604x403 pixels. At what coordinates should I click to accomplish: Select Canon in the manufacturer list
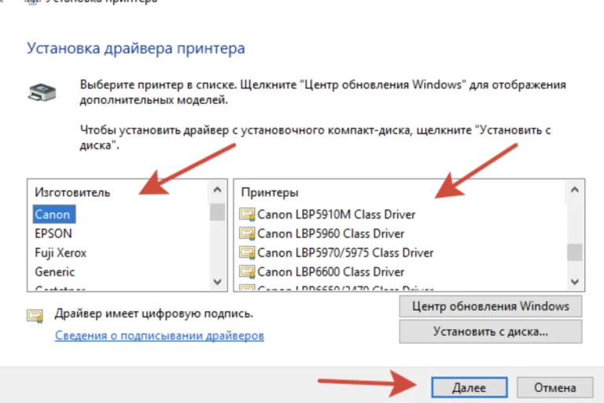click(54, 214)
